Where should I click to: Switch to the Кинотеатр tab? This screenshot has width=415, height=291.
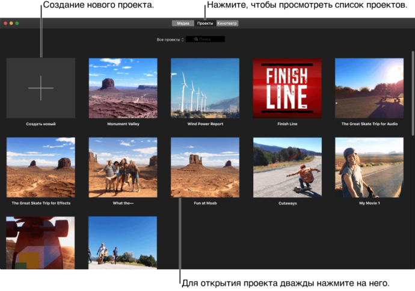pos(227,23)
